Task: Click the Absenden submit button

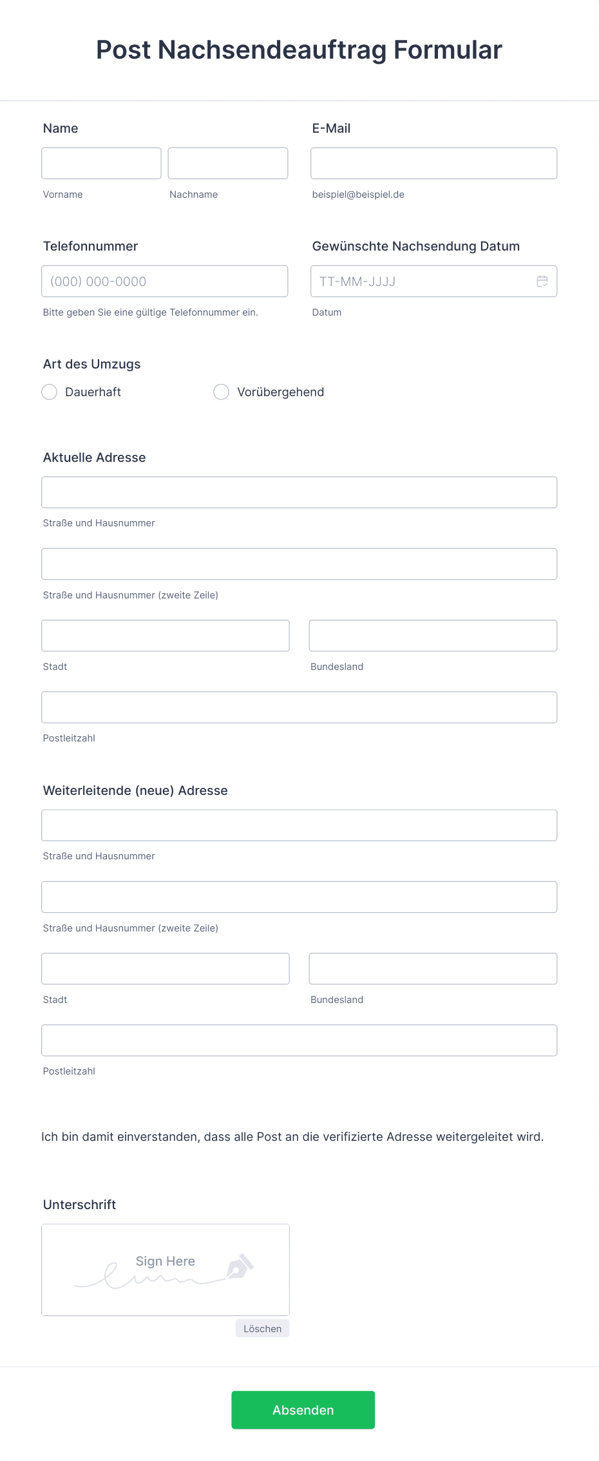Action: [x=303, y=1410]
